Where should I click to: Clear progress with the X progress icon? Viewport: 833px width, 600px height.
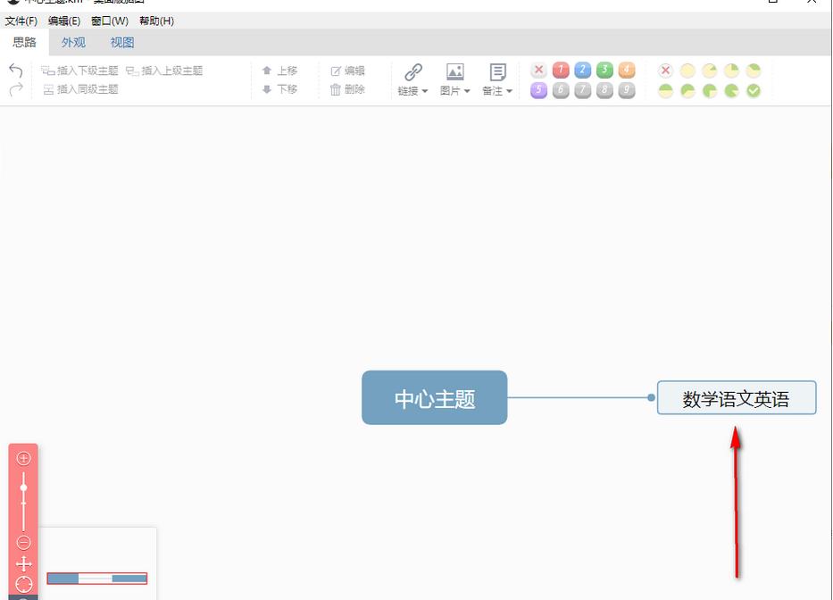coord(665,69)
